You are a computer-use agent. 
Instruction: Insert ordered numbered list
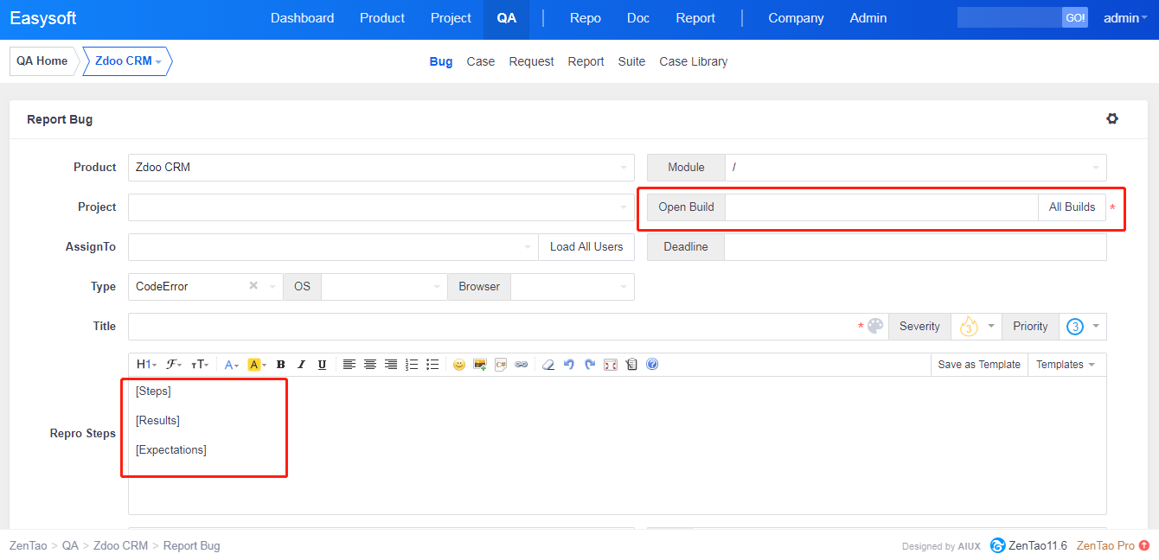coord(412,365)
